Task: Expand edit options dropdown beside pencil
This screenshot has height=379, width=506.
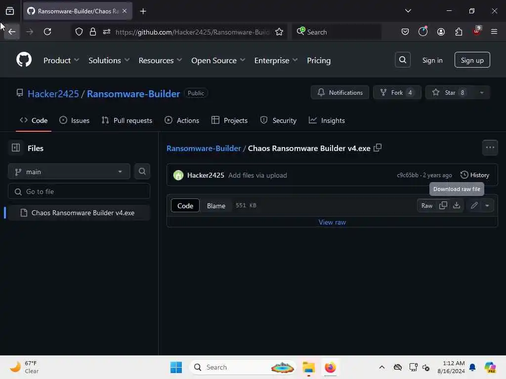Action: click(487, 205)
